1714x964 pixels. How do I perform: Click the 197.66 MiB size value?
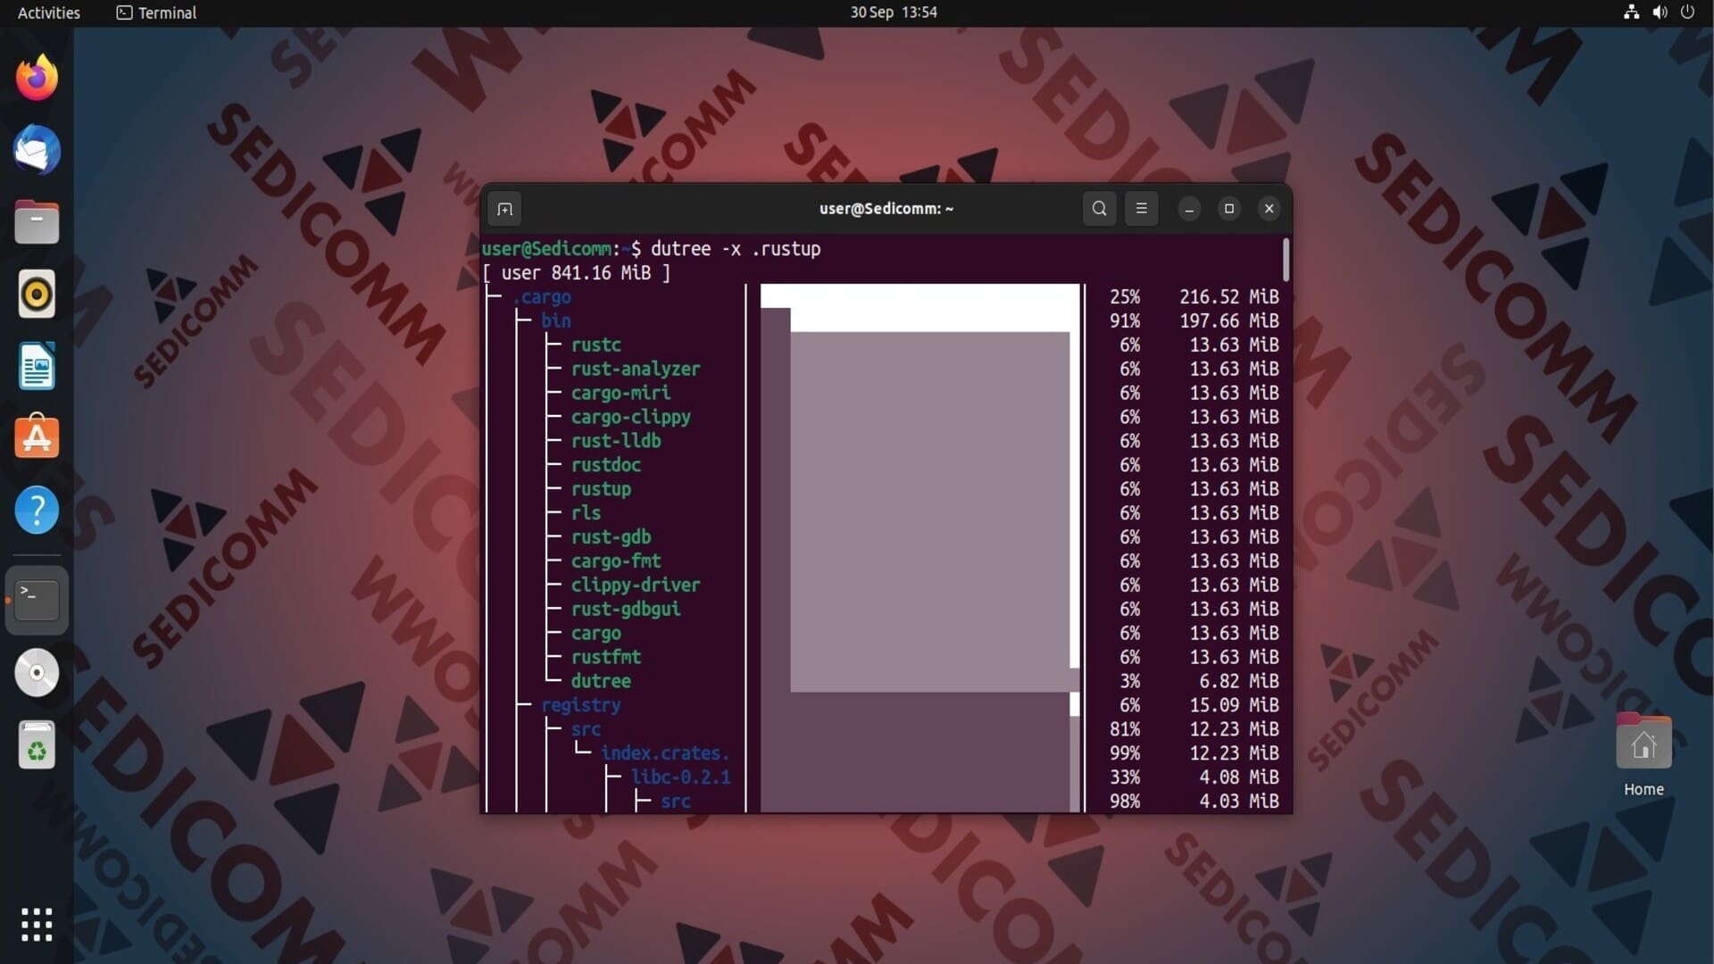pyautogui.click(x=1229, y=320)
